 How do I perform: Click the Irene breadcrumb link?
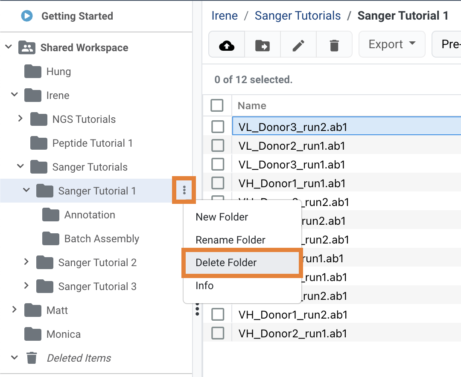[225, 16]
